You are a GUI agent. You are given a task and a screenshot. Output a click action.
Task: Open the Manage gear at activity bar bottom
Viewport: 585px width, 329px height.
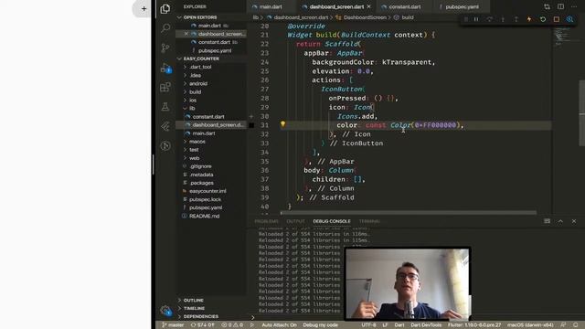[165, 311]
